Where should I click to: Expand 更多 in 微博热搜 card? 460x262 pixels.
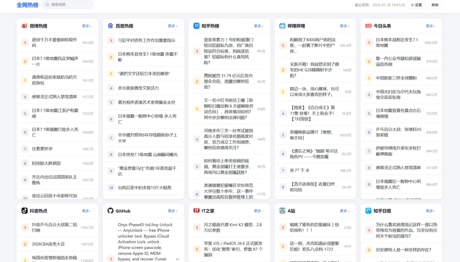[x=87, y=26]
